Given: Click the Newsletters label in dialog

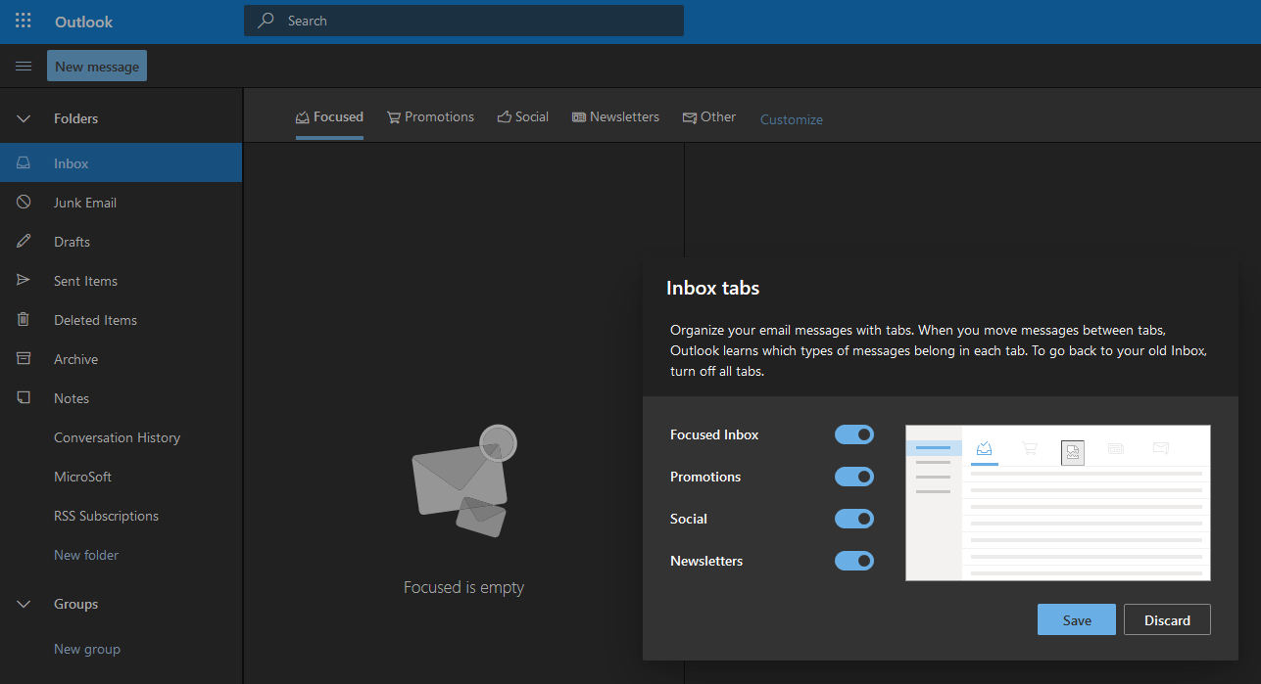Looking at the screenshot, I should click(706, 561).
